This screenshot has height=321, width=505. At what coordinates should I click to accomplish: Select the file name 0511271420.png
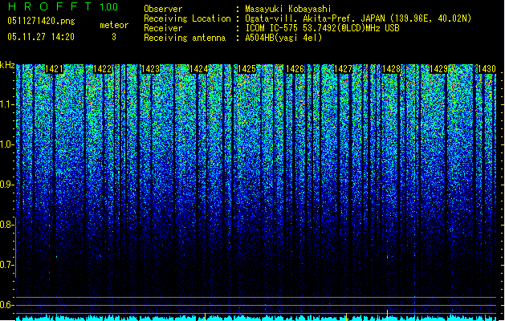41,22
